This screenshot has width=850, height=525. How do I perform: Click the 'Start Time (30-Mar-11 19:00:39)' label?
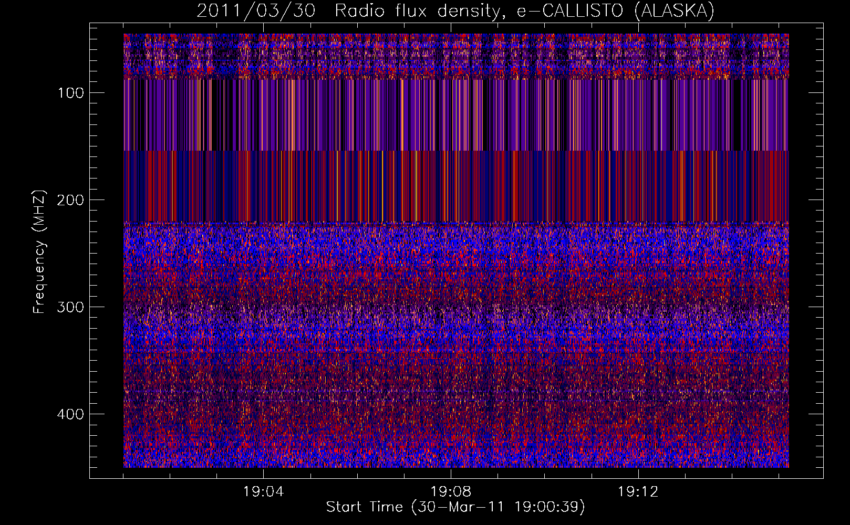(x=455, y=507)
